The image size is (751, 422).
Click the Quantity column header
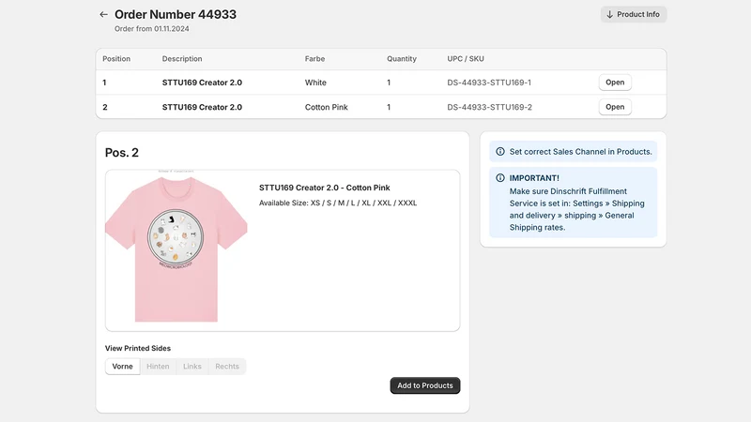click(402, 59)
